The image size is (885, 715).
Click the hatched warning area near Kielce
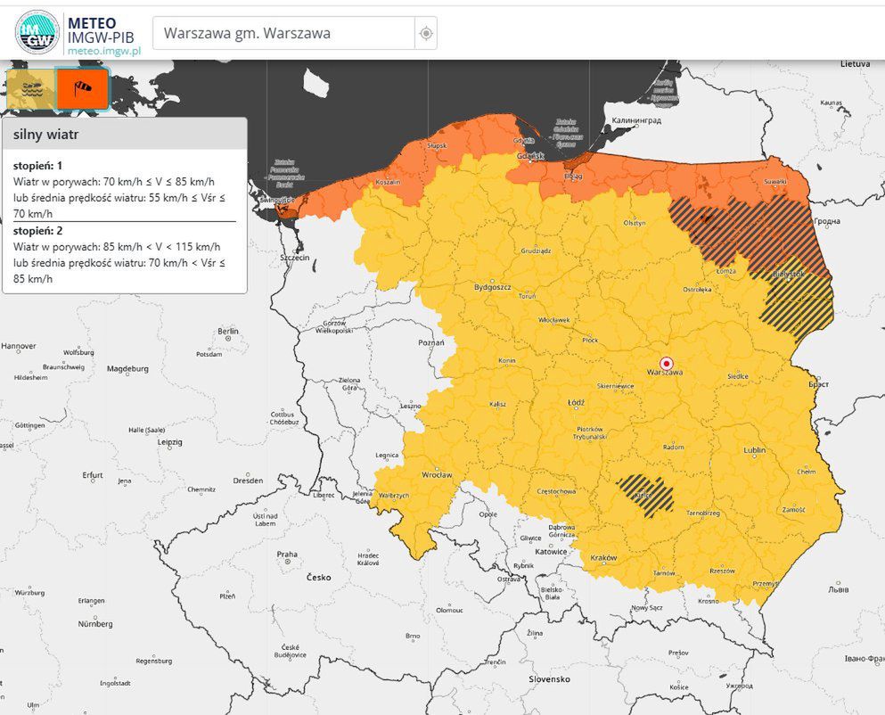(645, 495)
